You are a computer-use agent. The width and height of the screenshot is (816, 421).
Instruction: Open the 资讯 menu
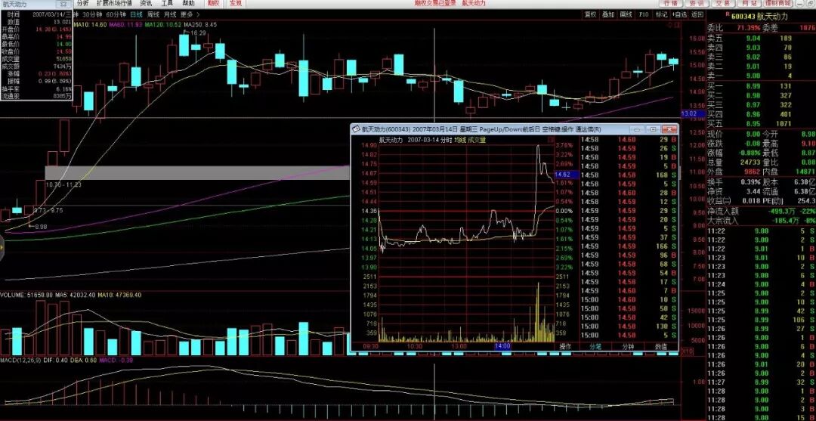coord(147,3)
